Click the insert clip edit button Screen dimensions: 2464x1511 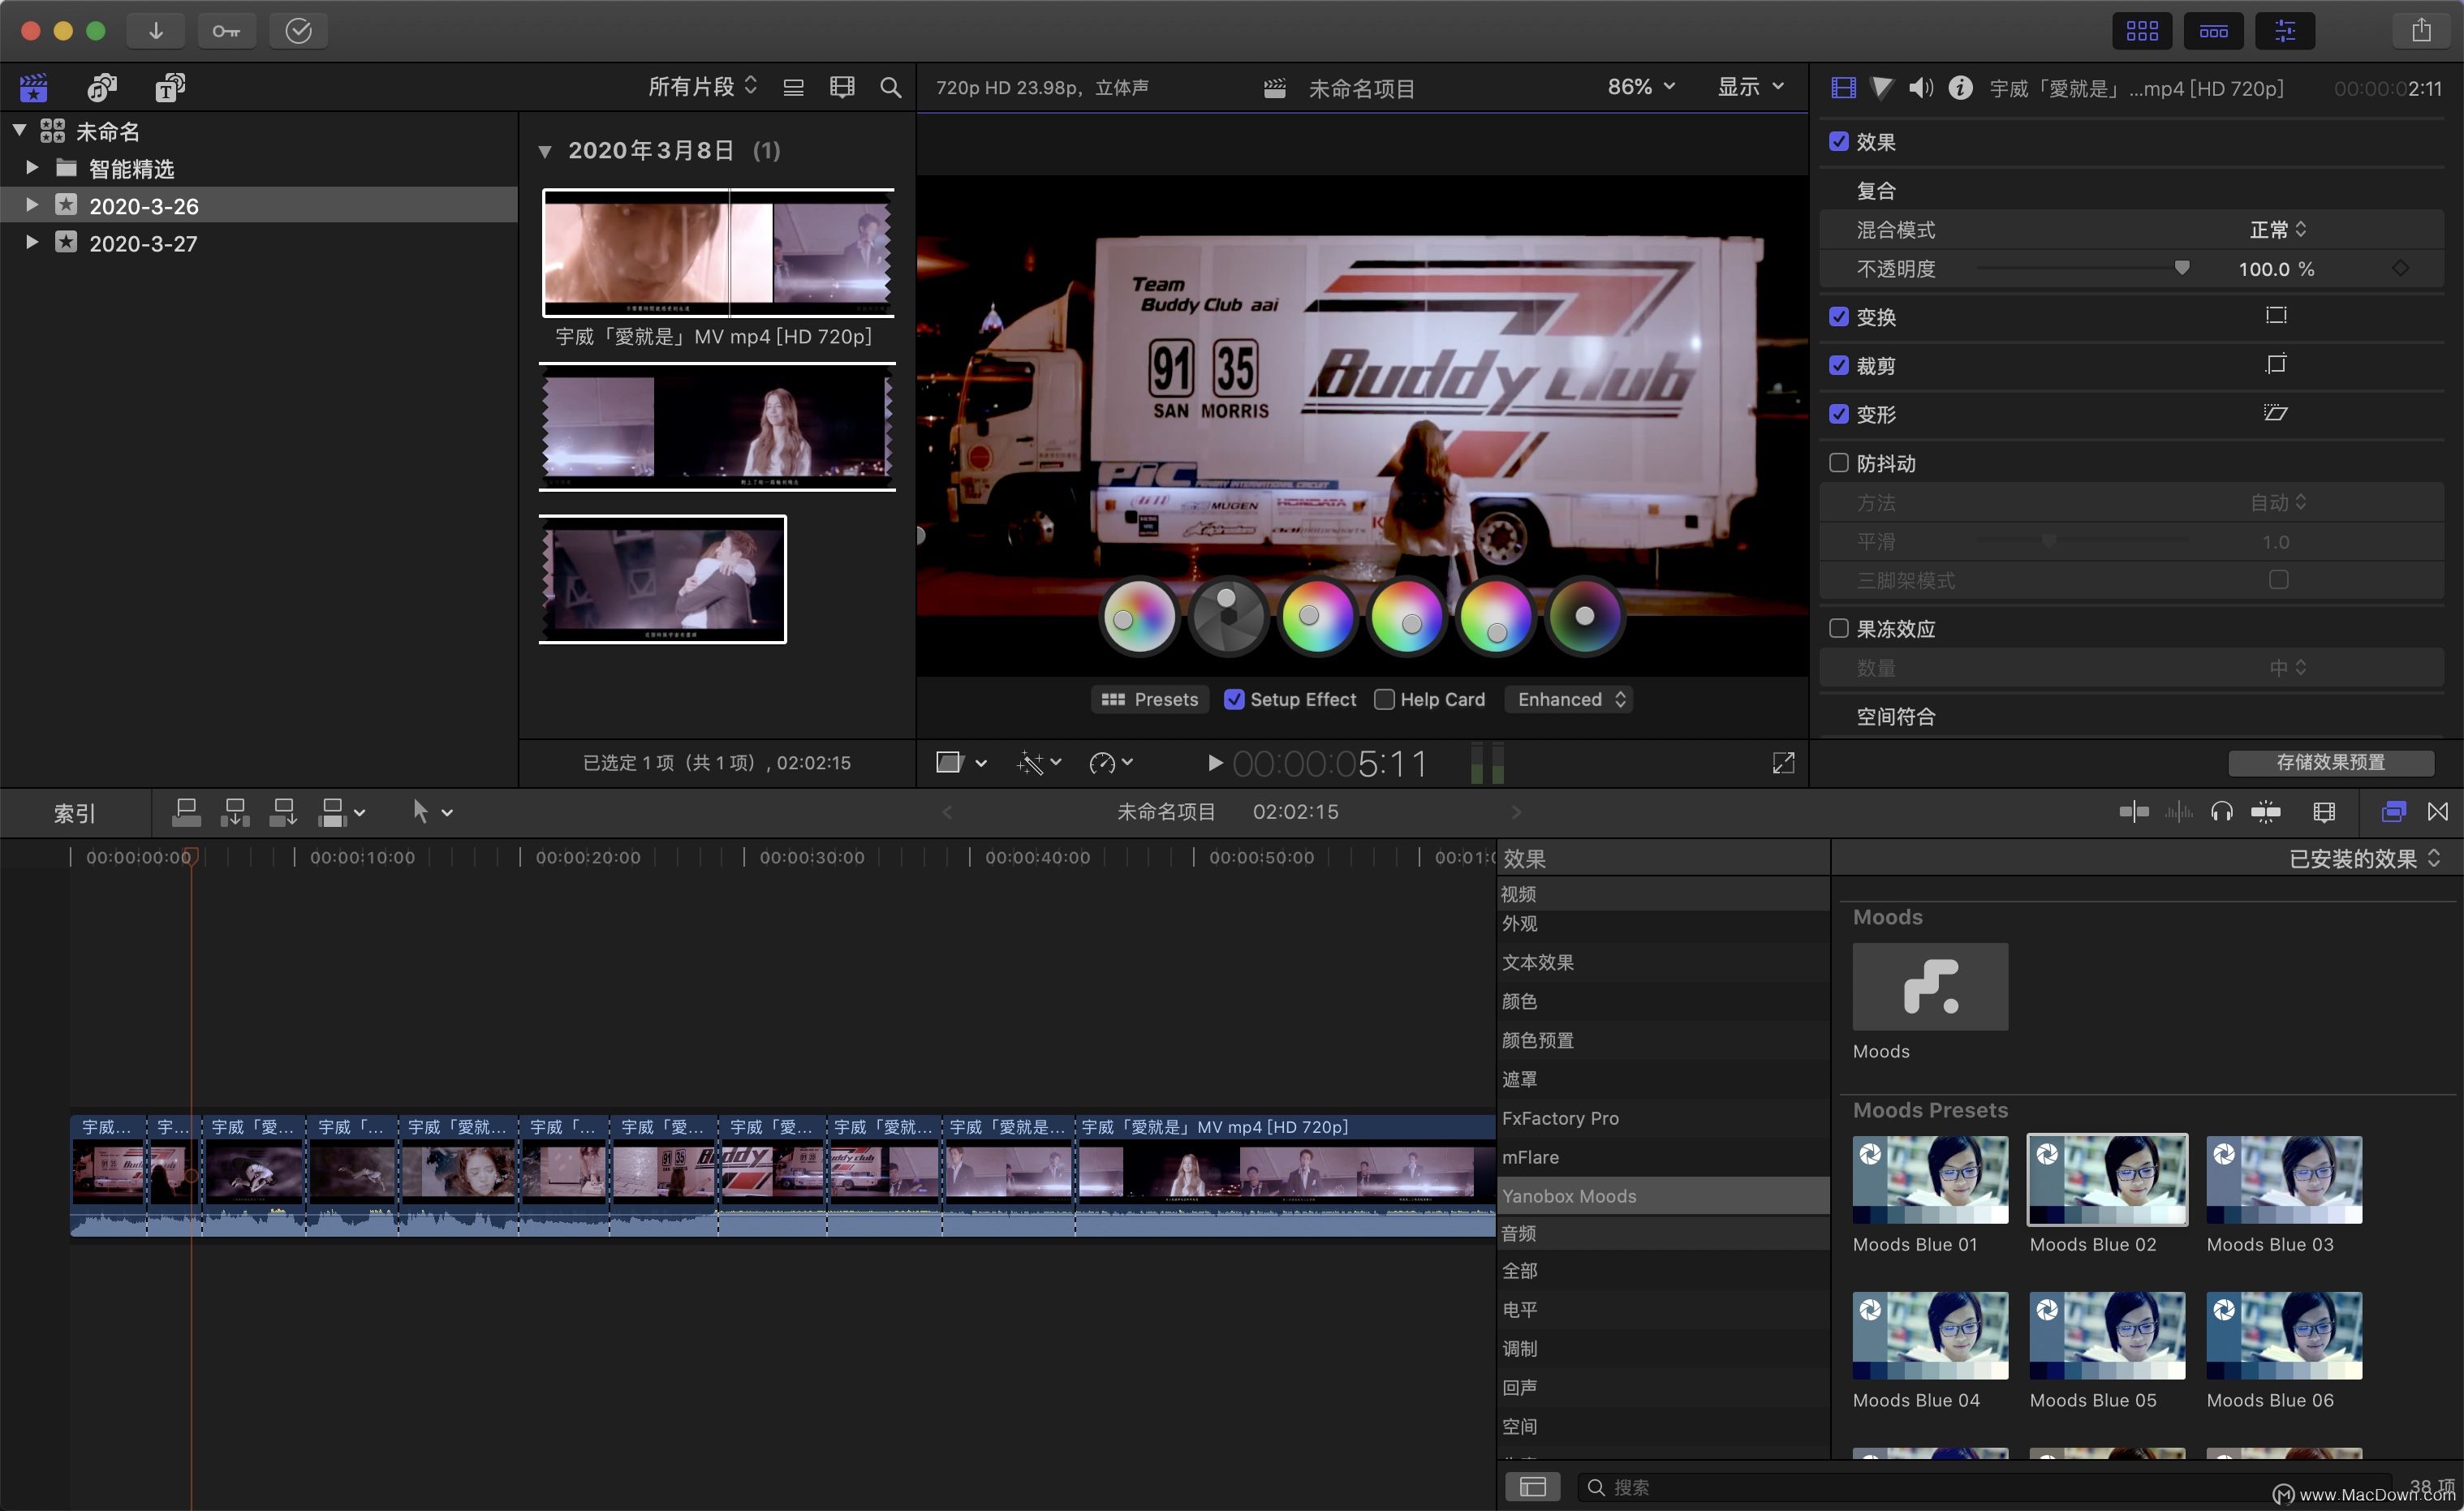coord(235,812)
